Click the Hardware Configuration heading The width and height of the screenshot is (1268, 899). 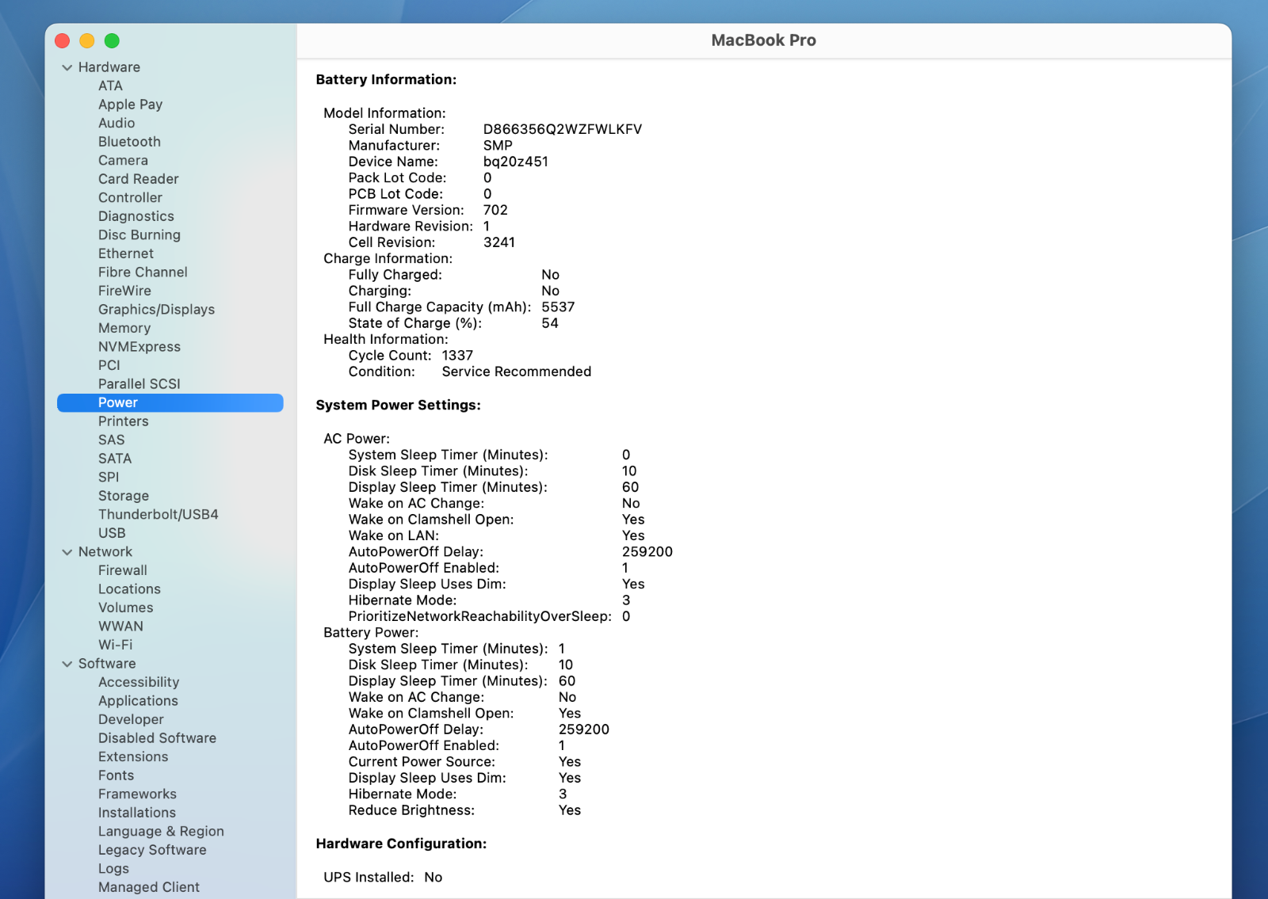coord(401,844)
